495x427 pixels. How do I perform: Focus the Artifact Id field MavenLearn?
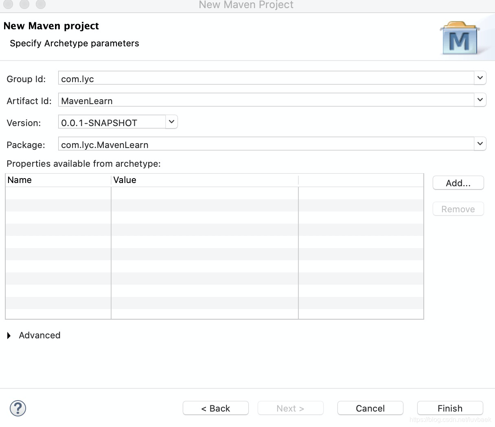267,100
